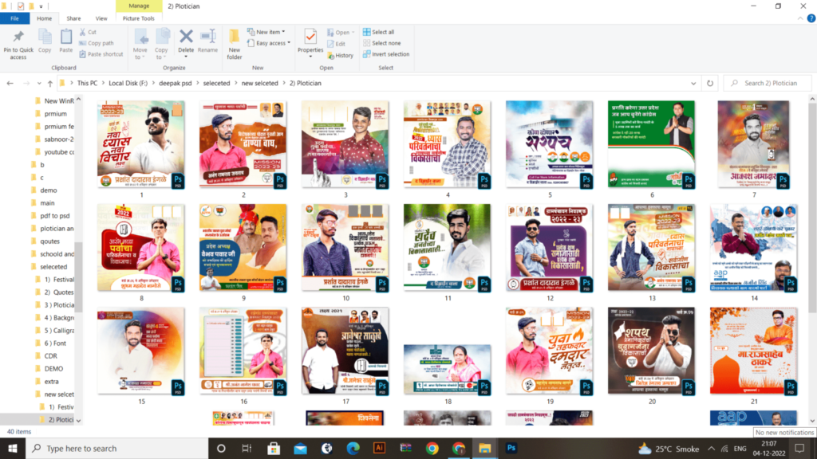Open the Picture Tools tab
The height and width of the screenshot is (459, 817).
click(139, 18)
